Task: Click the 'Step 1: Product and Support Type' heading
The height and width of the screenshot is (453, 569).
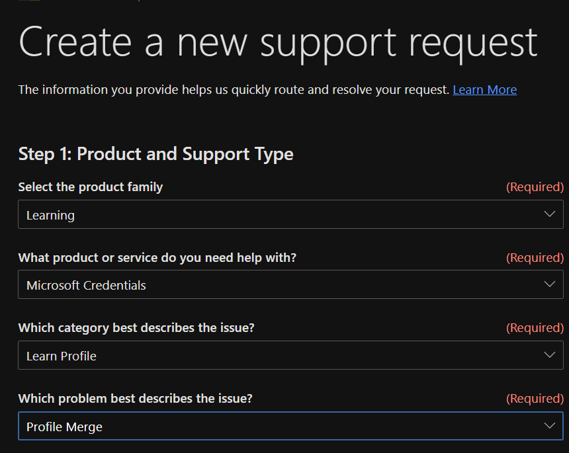Action: [x=155, y=153]
